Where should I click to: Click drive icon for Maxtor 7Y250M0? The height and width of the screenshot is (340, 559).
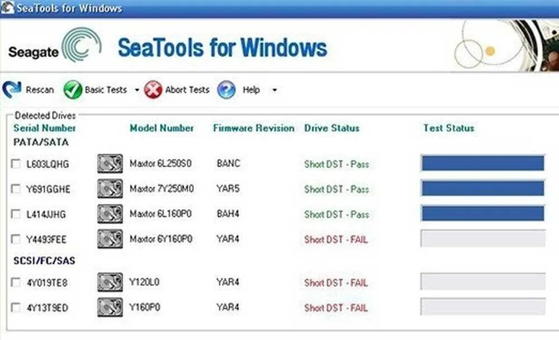point(110,189)
